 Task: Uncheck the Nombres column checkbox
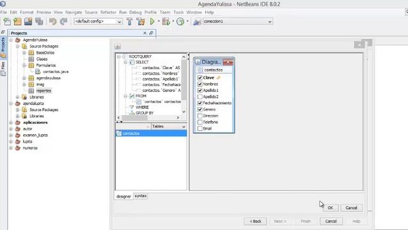point(200,84)
